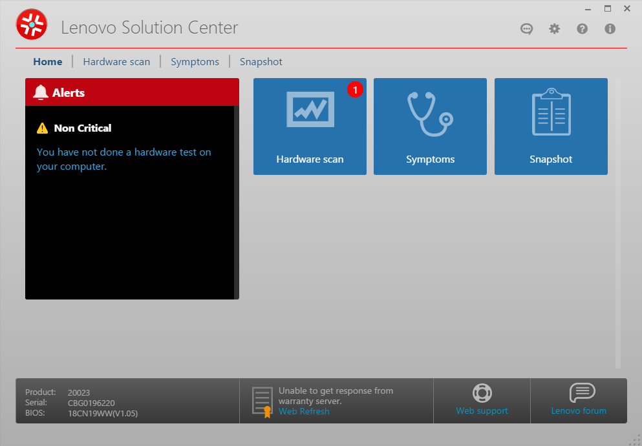Open the Symptoms tab
Image resolution: width=642 pixels, height=446 pixels.
(x=195, y=62)
